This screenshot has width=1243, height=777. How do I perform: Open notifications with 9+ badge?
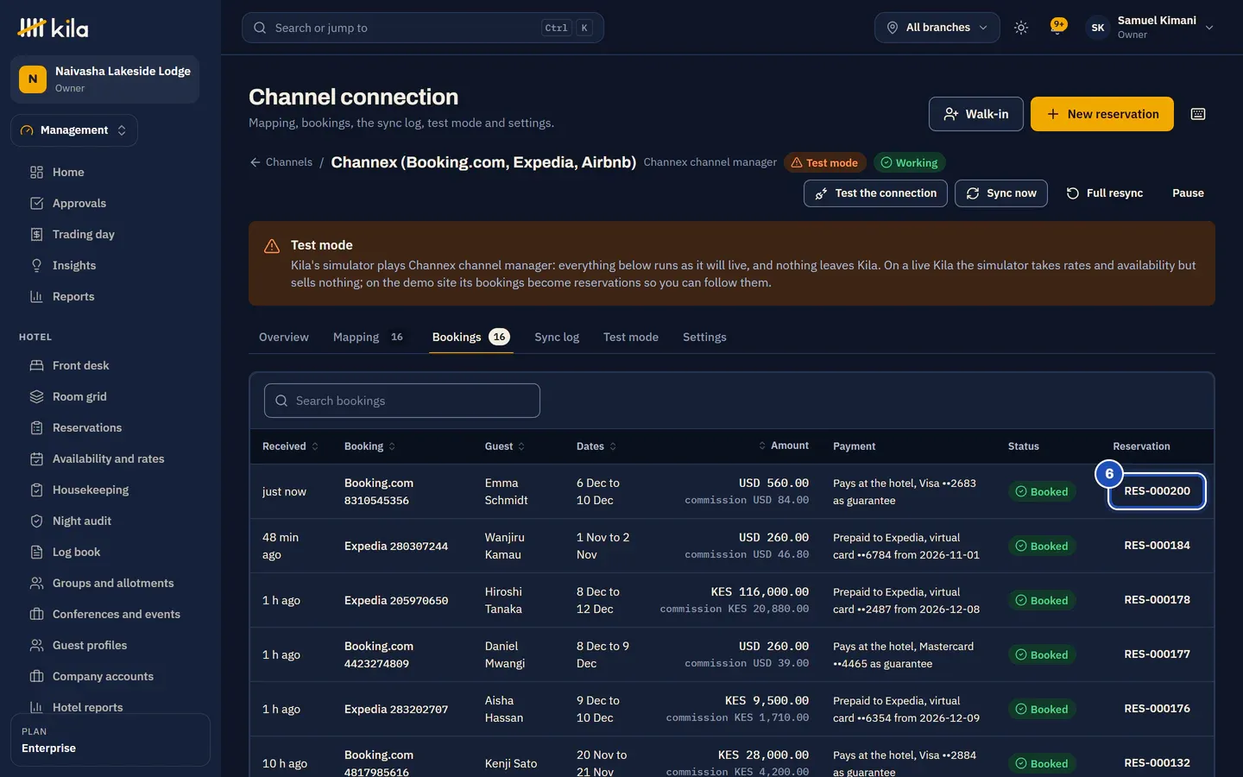click(1057, 27)
